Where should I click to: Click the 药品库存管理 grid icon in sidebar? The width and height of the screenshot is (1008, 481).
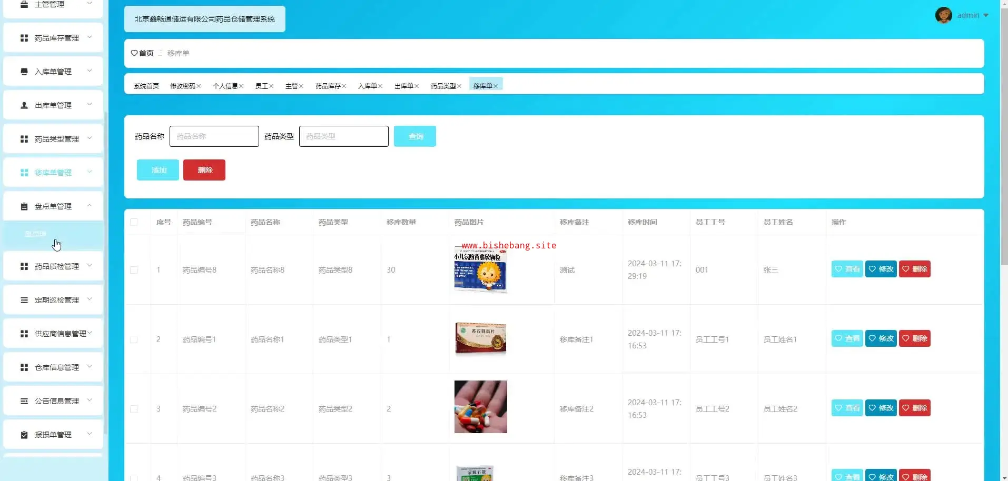pyautogui.click(x=24, y=38)
